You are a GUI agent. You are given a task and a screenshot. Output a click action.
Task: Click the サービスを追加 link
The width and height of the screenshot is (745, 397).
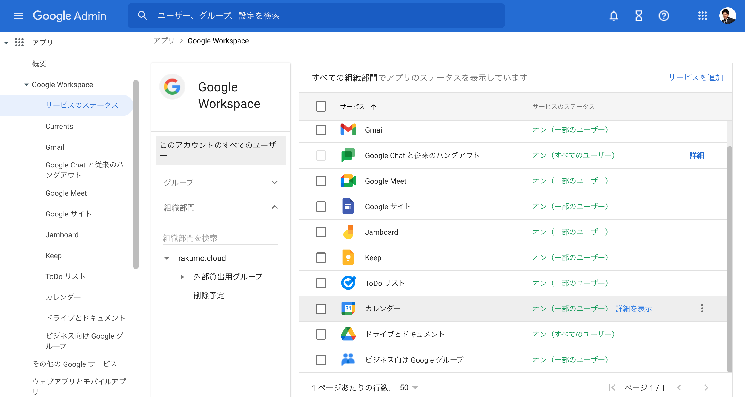pos(695,77)
